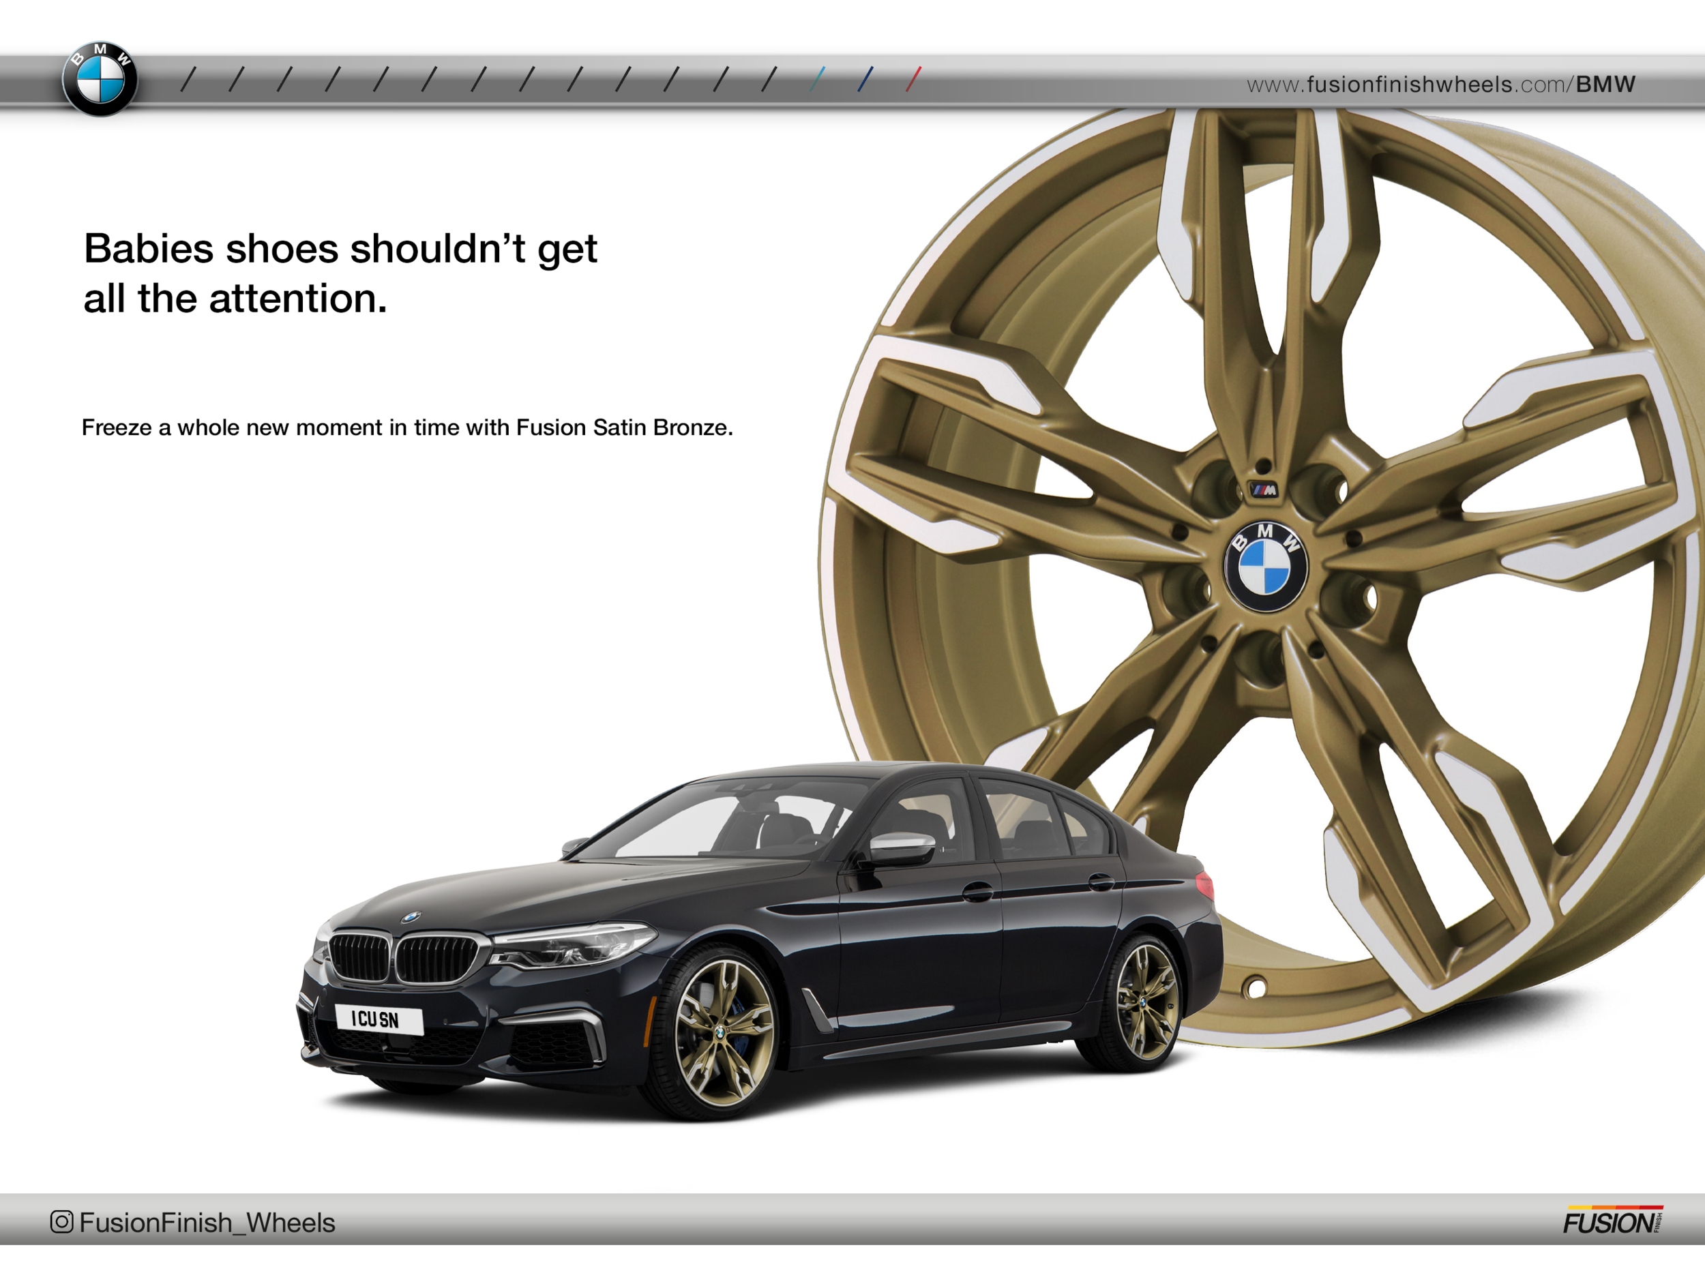
Task: Open the fusionfinishwheels.com/BMW website link
Action: 1440,85
